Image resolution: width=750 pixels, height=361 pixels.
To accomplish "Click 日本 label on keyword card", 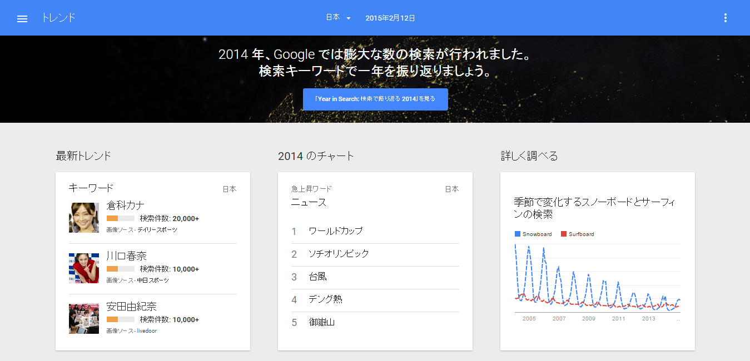I will click(x=230, y=189).
